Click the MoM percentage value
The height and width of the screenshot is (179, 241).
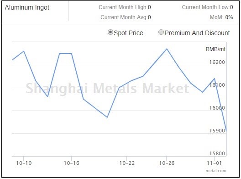coord(229,17)
